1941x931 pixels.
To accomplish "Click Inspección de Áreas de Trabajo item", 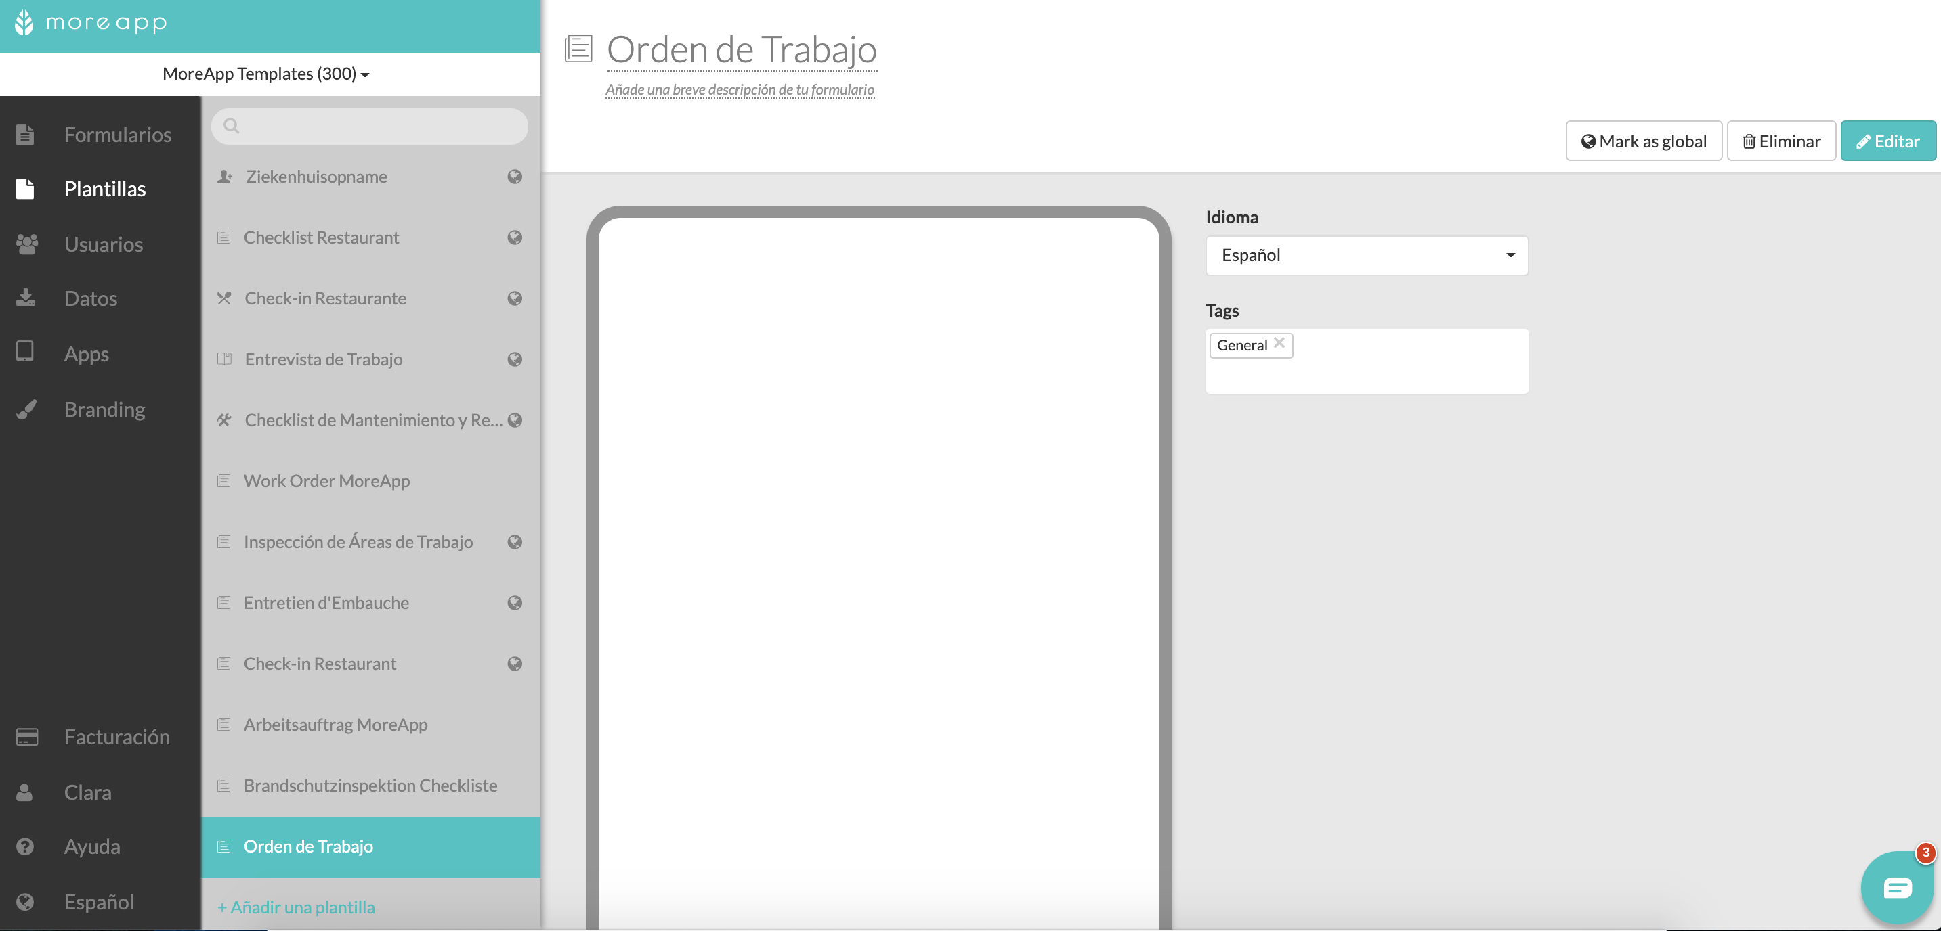I will pos(356,541).
